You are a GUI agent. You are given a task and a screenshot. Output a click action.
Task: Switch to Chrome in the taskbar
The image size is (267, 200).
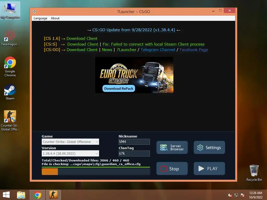coord(37,195)
